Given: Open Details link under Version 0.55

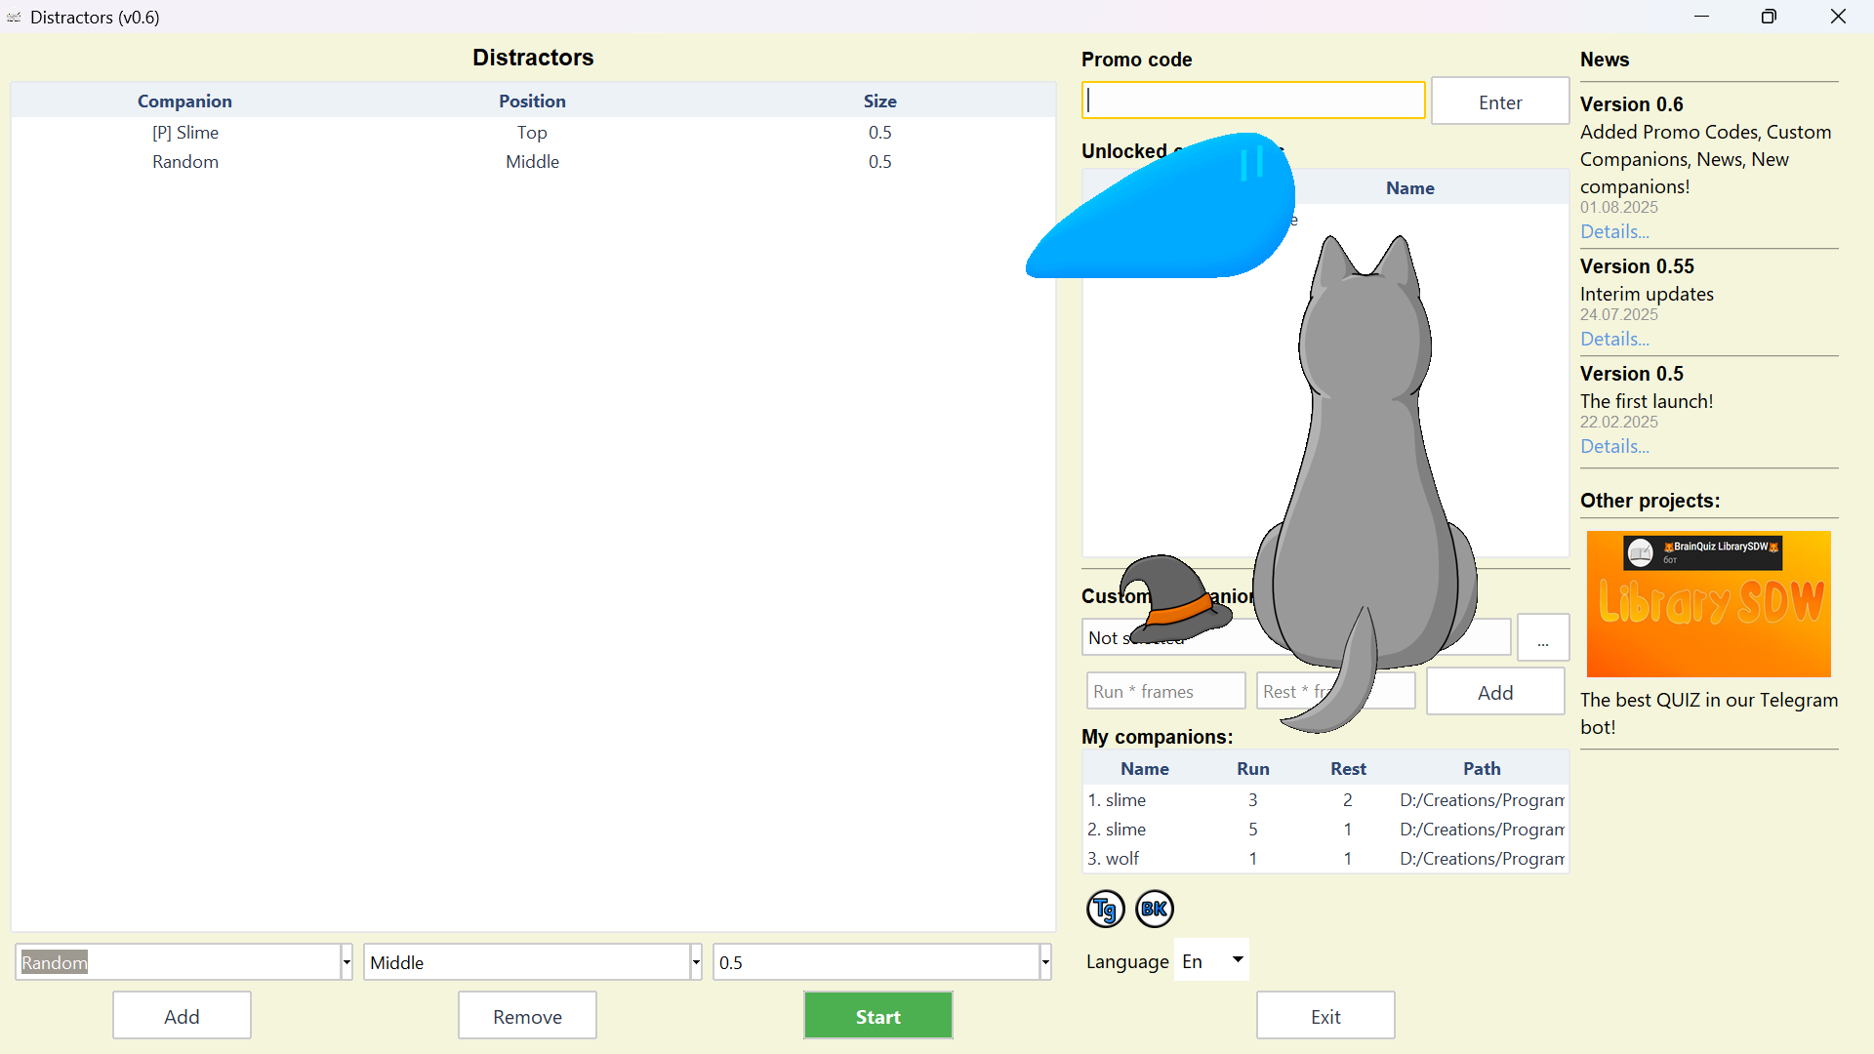Looking at the screenshot, I should coord(1614,339).
